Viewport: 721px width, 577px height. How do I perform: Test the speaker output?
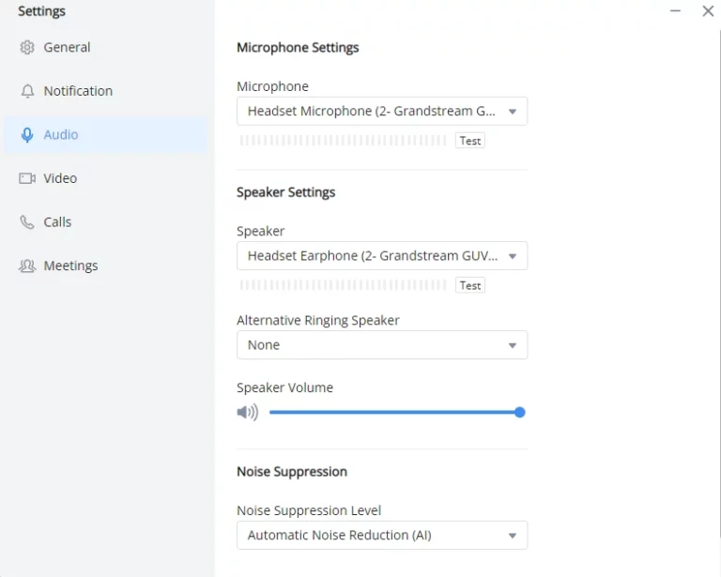click(x=470, y=285)
